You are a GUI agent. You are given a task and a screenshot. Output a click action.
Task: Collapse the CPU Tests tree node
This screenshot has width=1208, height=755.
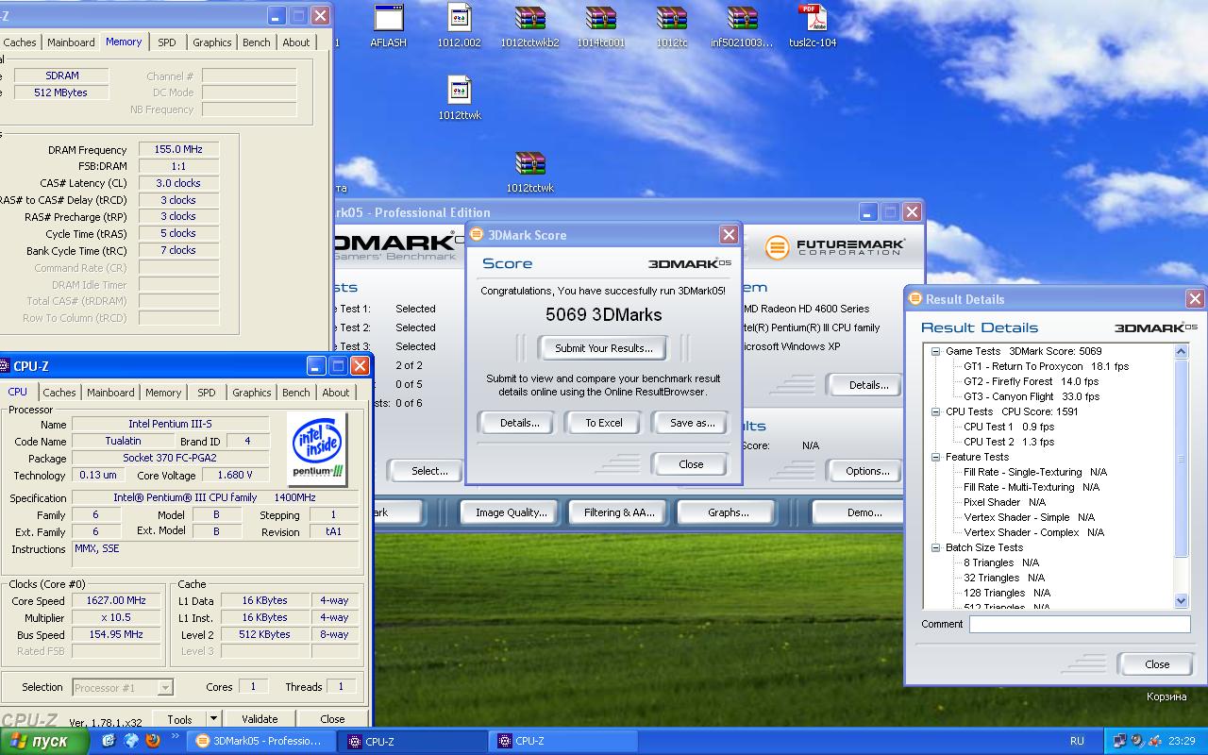click(936, 411)
